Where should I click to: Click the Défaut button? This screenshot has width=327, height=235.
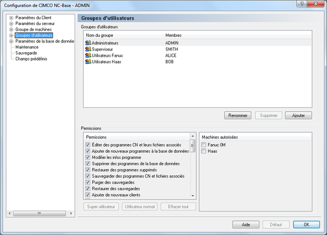click(x=276, y=225)
